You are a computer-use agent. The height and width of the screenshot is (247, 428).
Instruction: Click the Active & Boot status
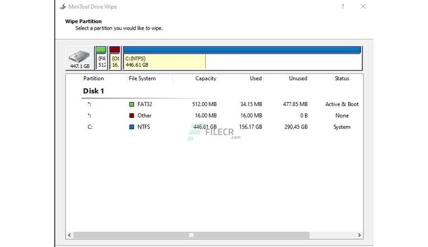(342, 104)
